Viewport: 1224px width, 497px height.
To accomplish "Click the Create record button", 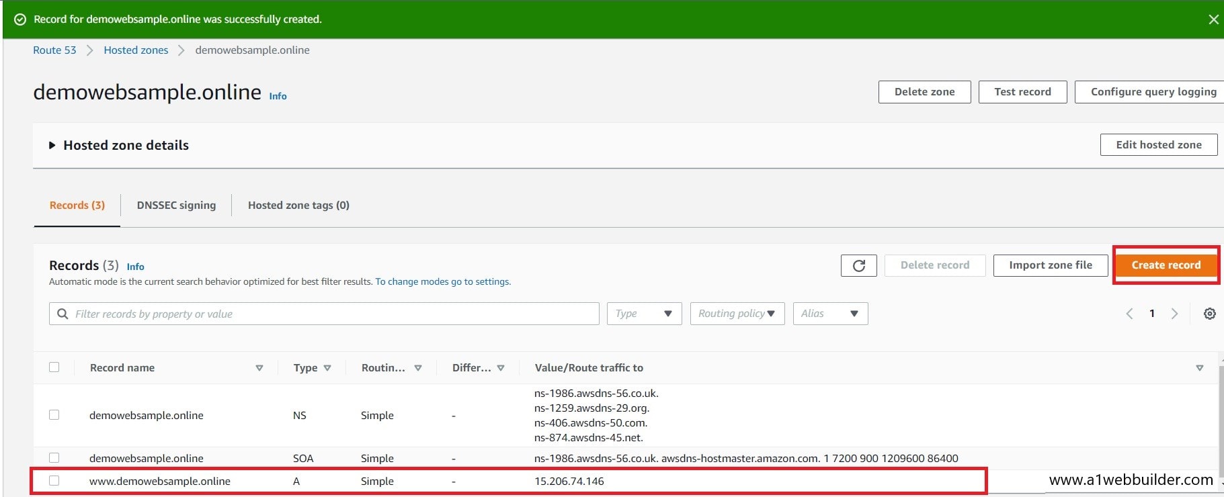I will [1166, 265].
